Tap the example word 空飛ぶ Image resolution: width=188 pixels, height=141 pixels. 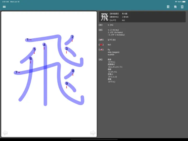click(x=111, y=74)
